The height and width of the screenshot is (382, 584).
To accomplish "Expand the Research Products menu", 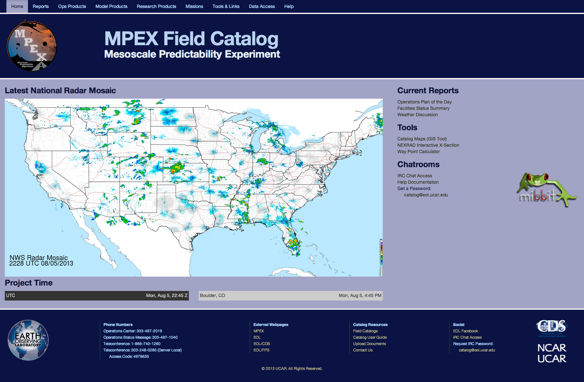I will tap(156, 6).
